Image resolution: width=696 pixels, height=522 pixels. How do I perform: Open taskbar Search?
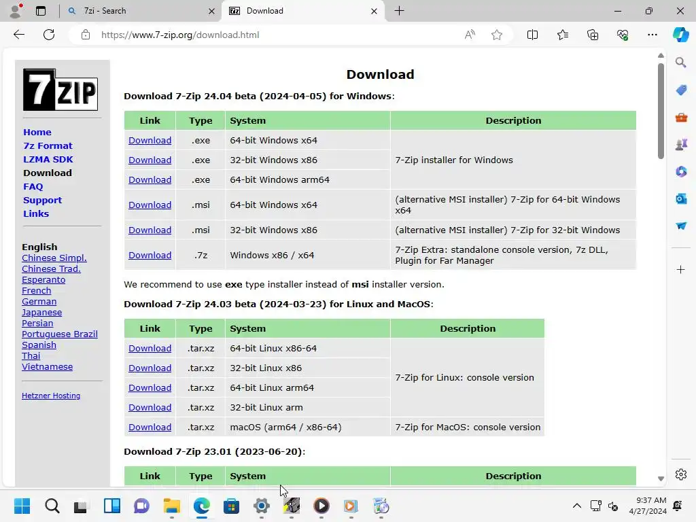coord(52,506)
